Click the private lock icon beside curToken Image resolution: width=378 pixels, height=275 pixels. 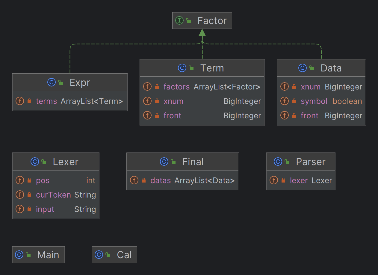click(x=29, y=195)
